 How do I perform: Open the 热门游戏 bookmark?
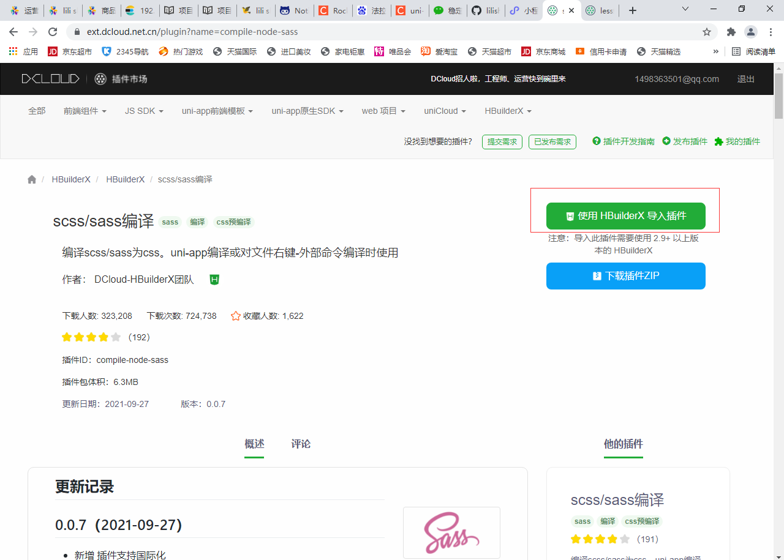(x=181, y=51)
